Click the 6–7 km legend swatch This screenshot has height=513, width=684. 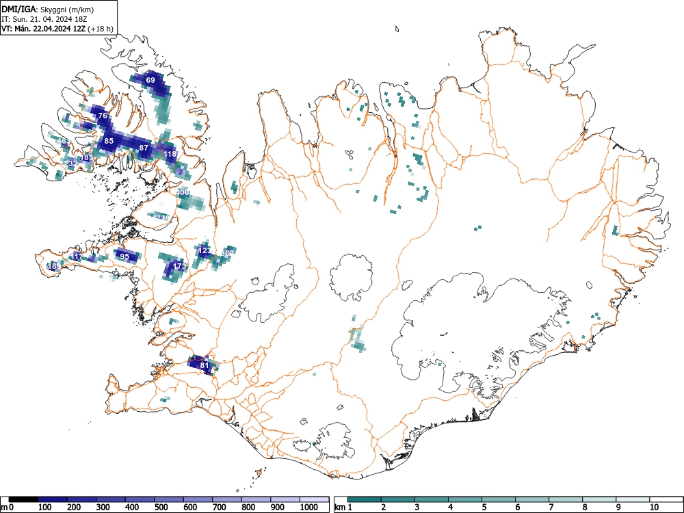click(532, 499)
